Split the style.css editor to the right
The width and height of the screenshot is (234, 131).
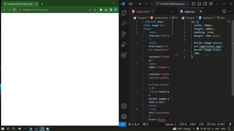224,11
